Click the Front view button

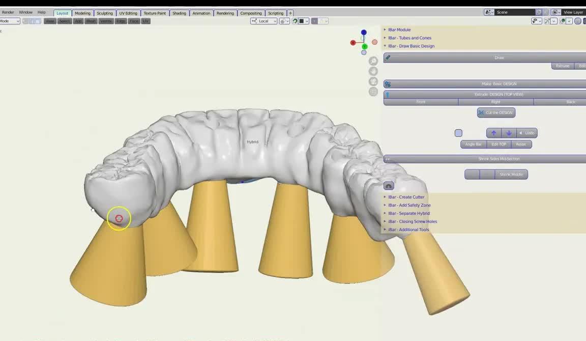(421, 102)
